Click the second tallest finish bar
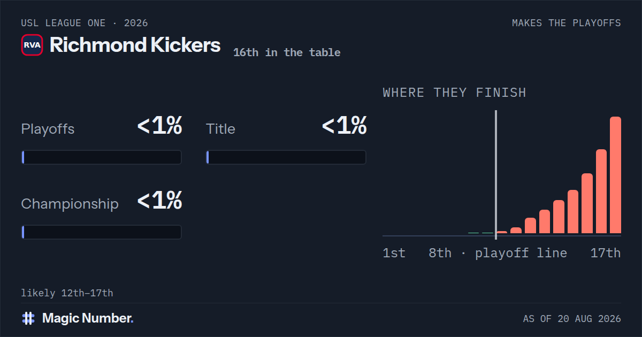The width and height of the screenshot is (642, 337). (601, 191)
